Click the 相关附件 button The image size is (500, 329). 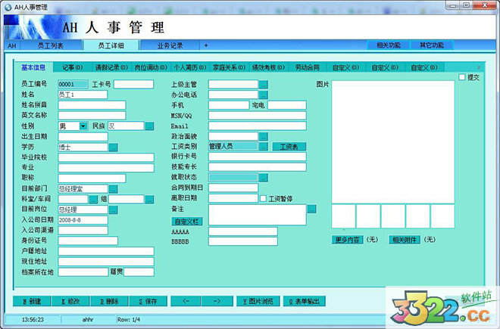point(405,240)
